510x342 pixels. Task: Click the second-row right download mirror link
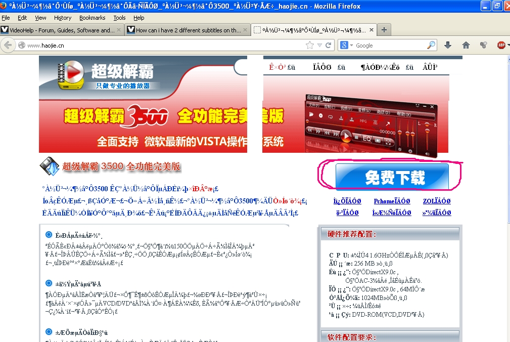point(437,213)
